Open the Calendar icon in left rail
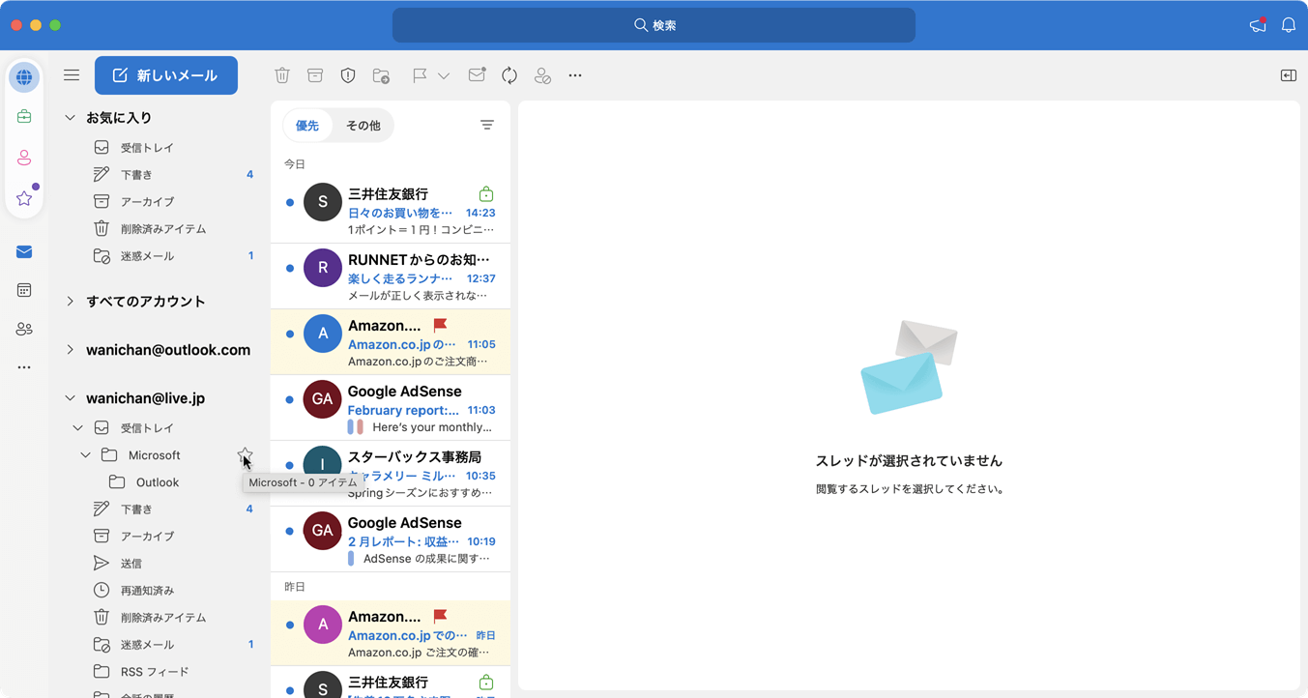1308x698 pixels. [24, 290]
